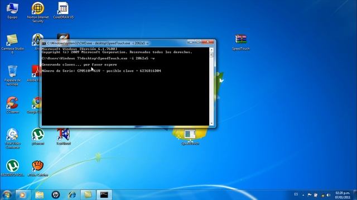Screen dimensions: 357x200
Task: Select the bottom-left green µTorrent file icon
Action: (12, 168)
